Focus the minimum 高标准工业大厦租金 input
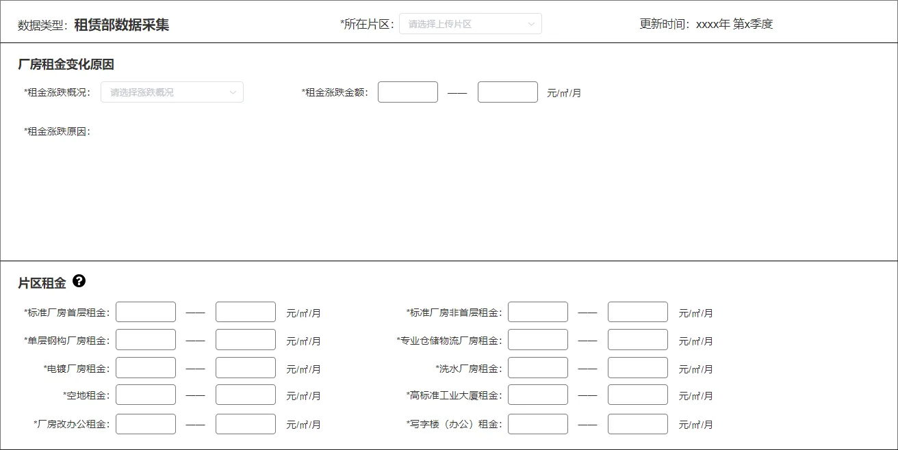Viewport: 898px width, 450px height. [x=538, y=395]
